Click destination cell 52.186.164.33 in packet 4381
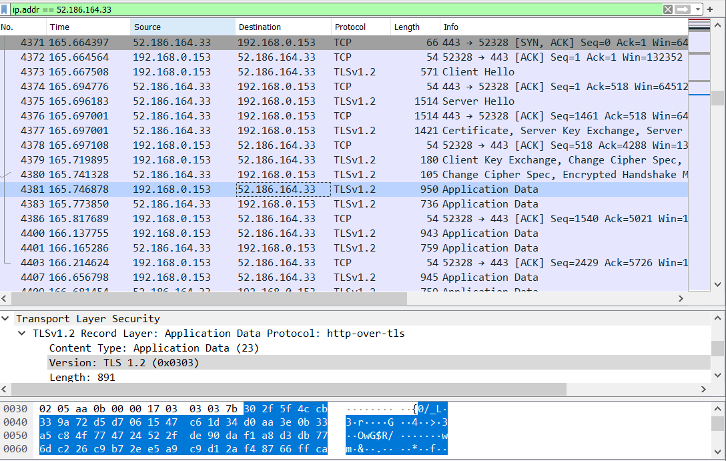This screenshot has height=461, width=726. (284, 189)
